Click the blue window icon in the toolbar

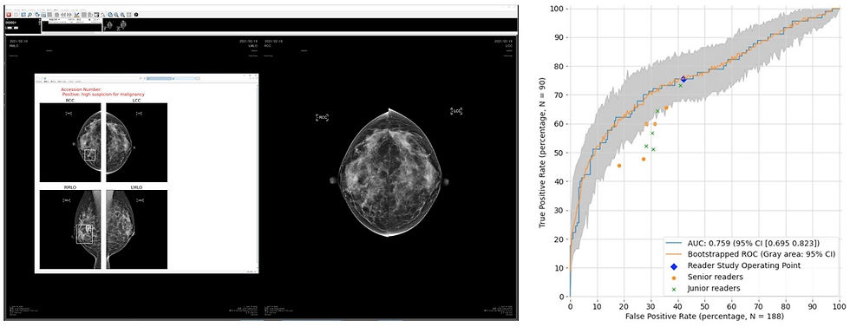pyautogui.click(x=23, y=15)
